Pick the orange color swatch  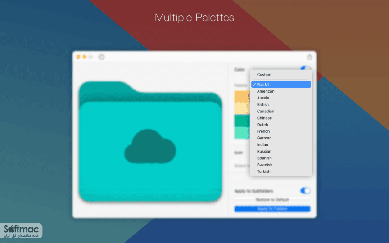pos(242,96)
